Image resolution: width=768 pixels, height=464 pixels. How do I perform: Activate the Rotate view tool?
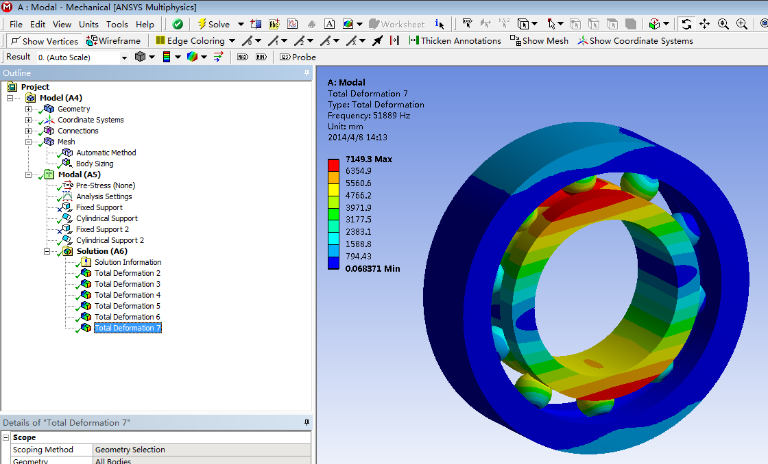click(x=686, y=24)
